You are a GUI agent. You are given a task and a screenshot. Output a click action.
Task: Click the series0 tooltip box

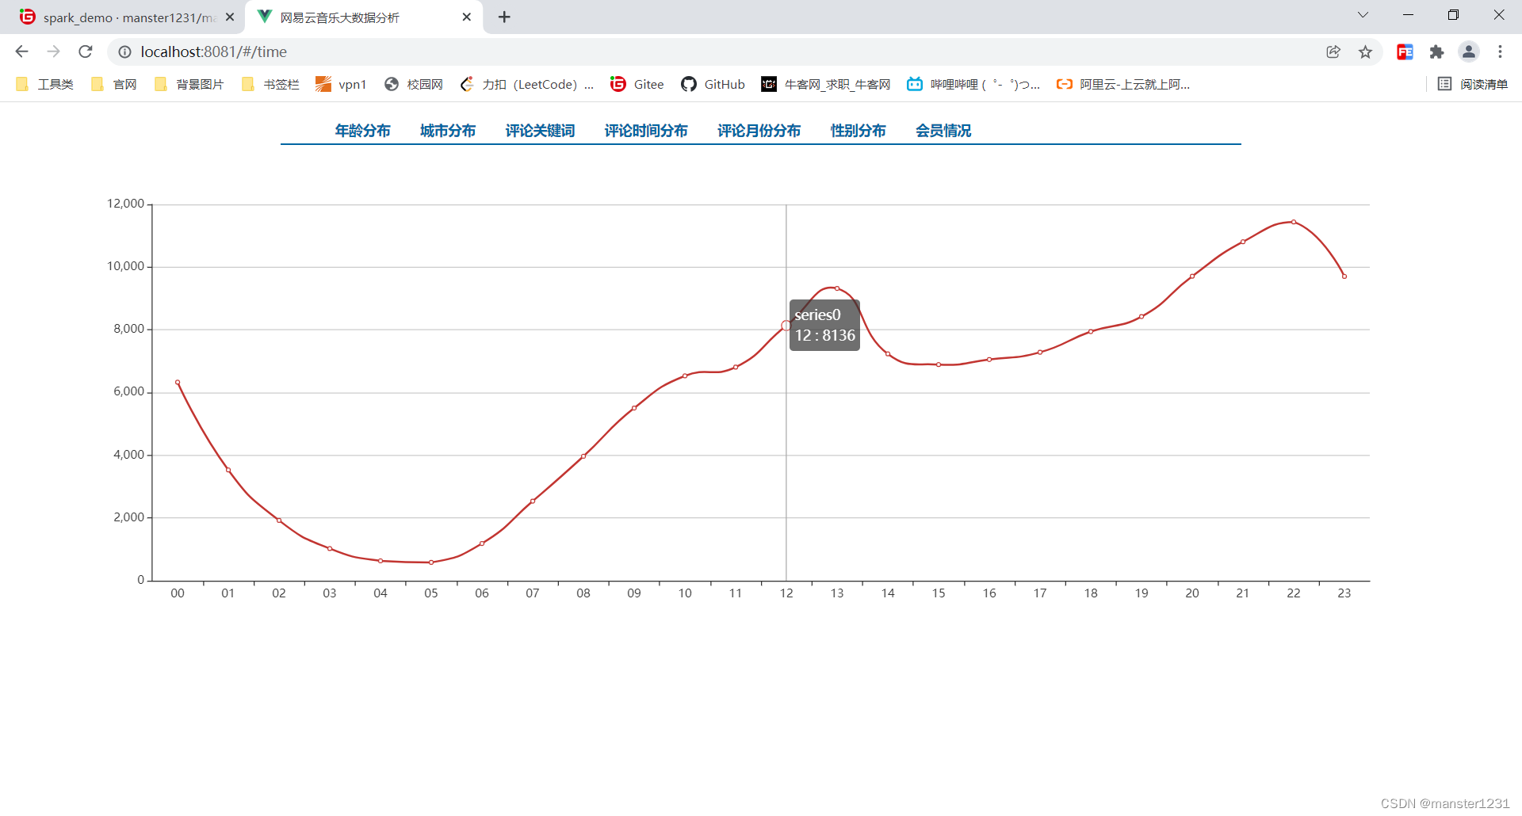pos(824,325)
